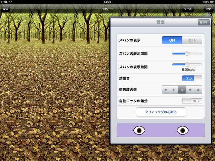215x161 pixels.
Task: Set 選択肢の数 to 5
Action: click(174, 90)
